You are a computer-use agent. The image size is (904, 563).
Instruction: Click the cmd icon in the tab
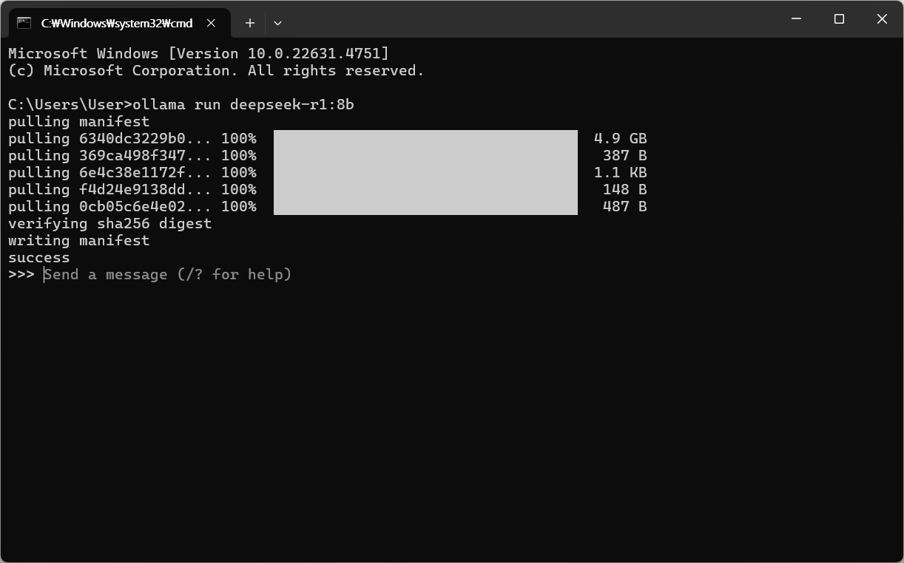click(x=24, y=23)
